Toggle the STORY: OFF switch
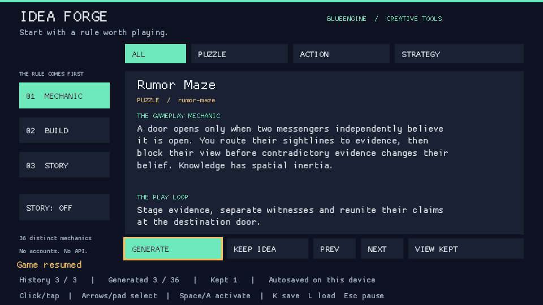543x305 pixels. click(x=64, y=207)
